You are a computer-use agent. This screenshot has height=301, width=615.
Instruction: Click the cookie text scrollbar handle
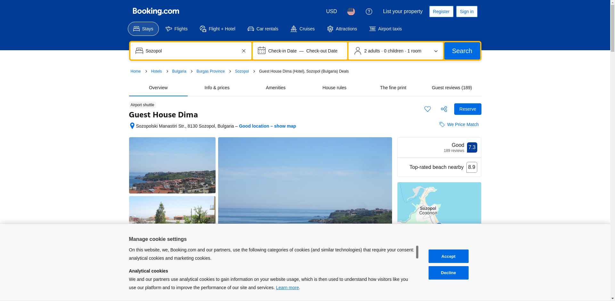tap(417, 252)
